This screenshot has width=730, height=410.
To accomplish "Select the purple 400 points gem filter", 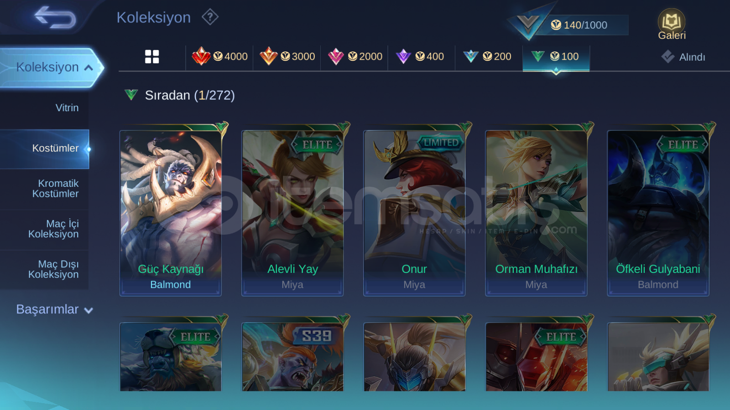I will click(422, 56).
